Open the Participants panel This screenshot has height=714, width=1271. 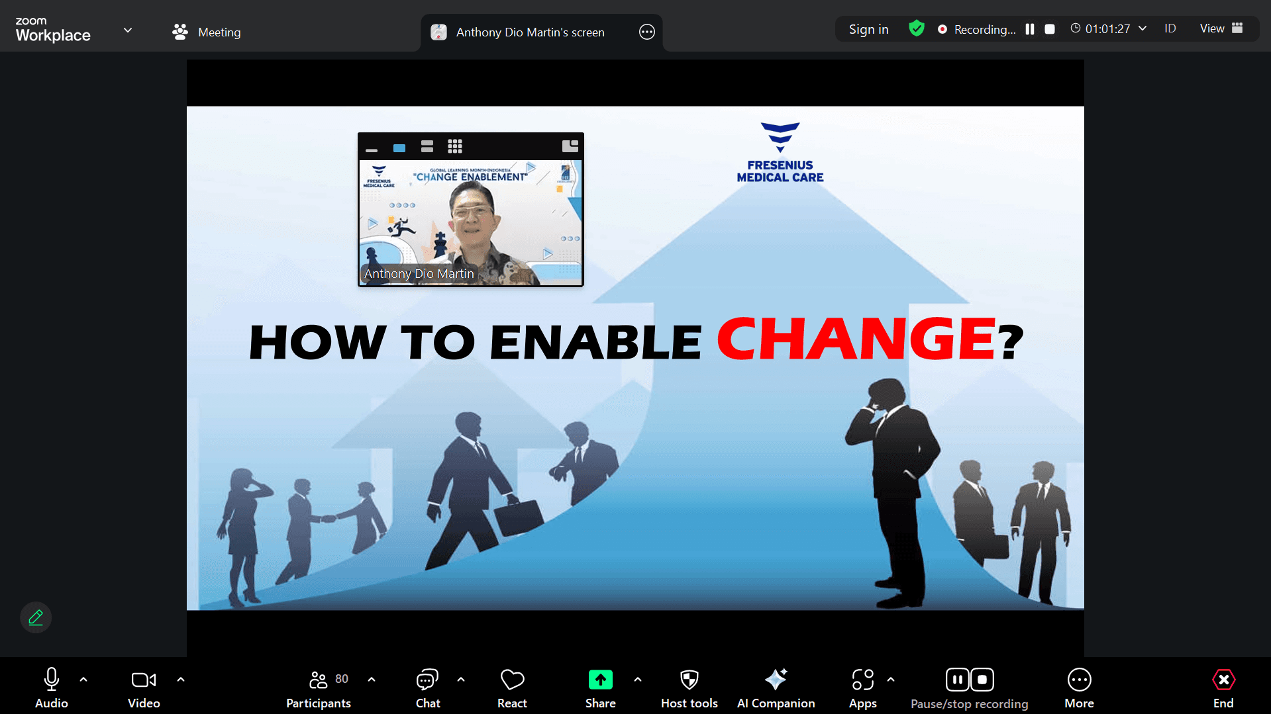(319, 688)
